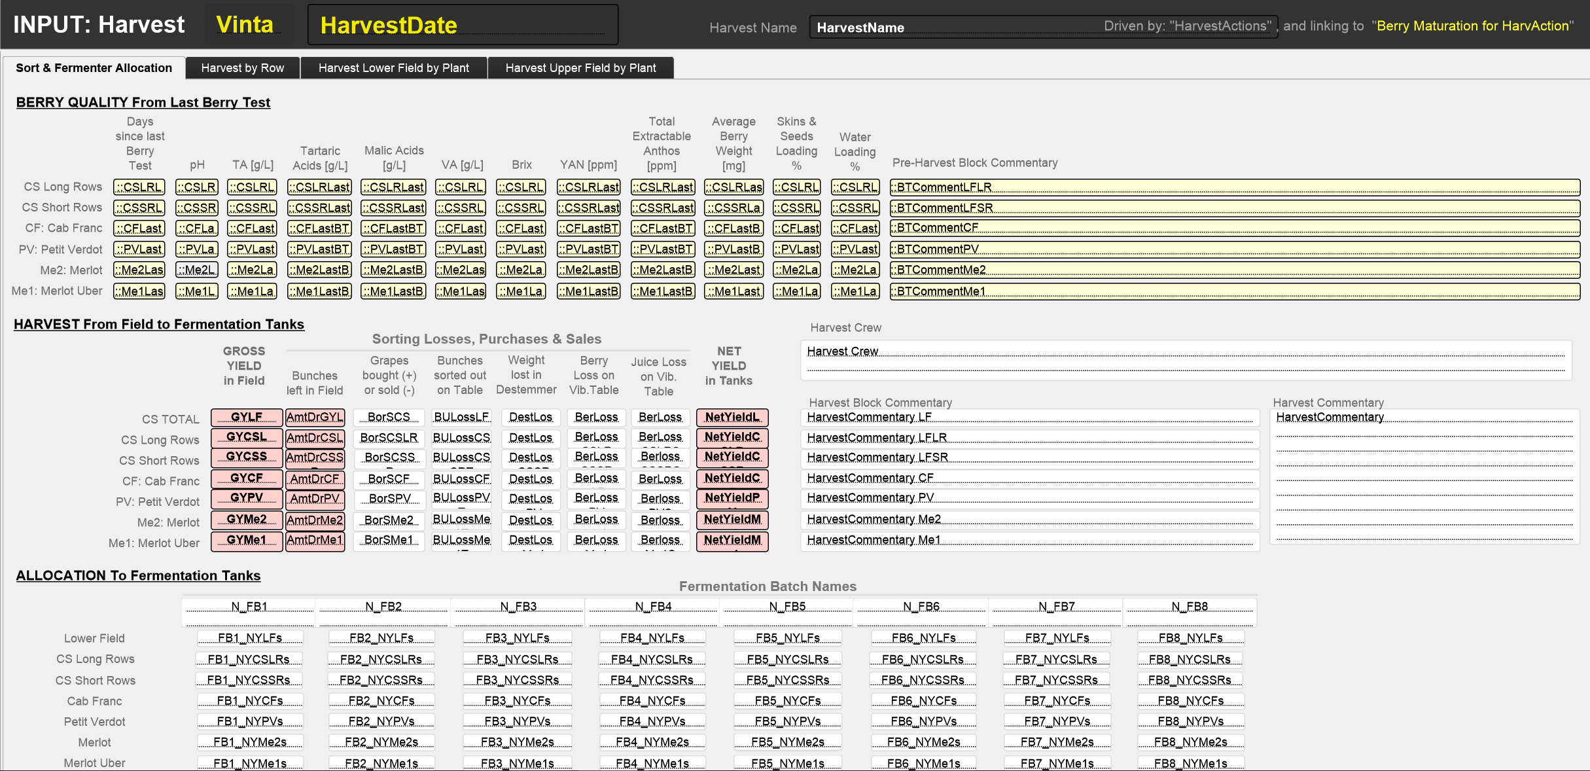
Task: Click the N_FB6 batch name field
Action: [x=921, y=611]
